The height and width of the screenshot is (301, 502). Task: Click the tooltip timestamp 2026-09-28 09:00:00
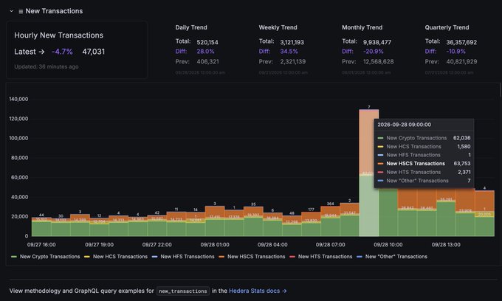(404, 125)
